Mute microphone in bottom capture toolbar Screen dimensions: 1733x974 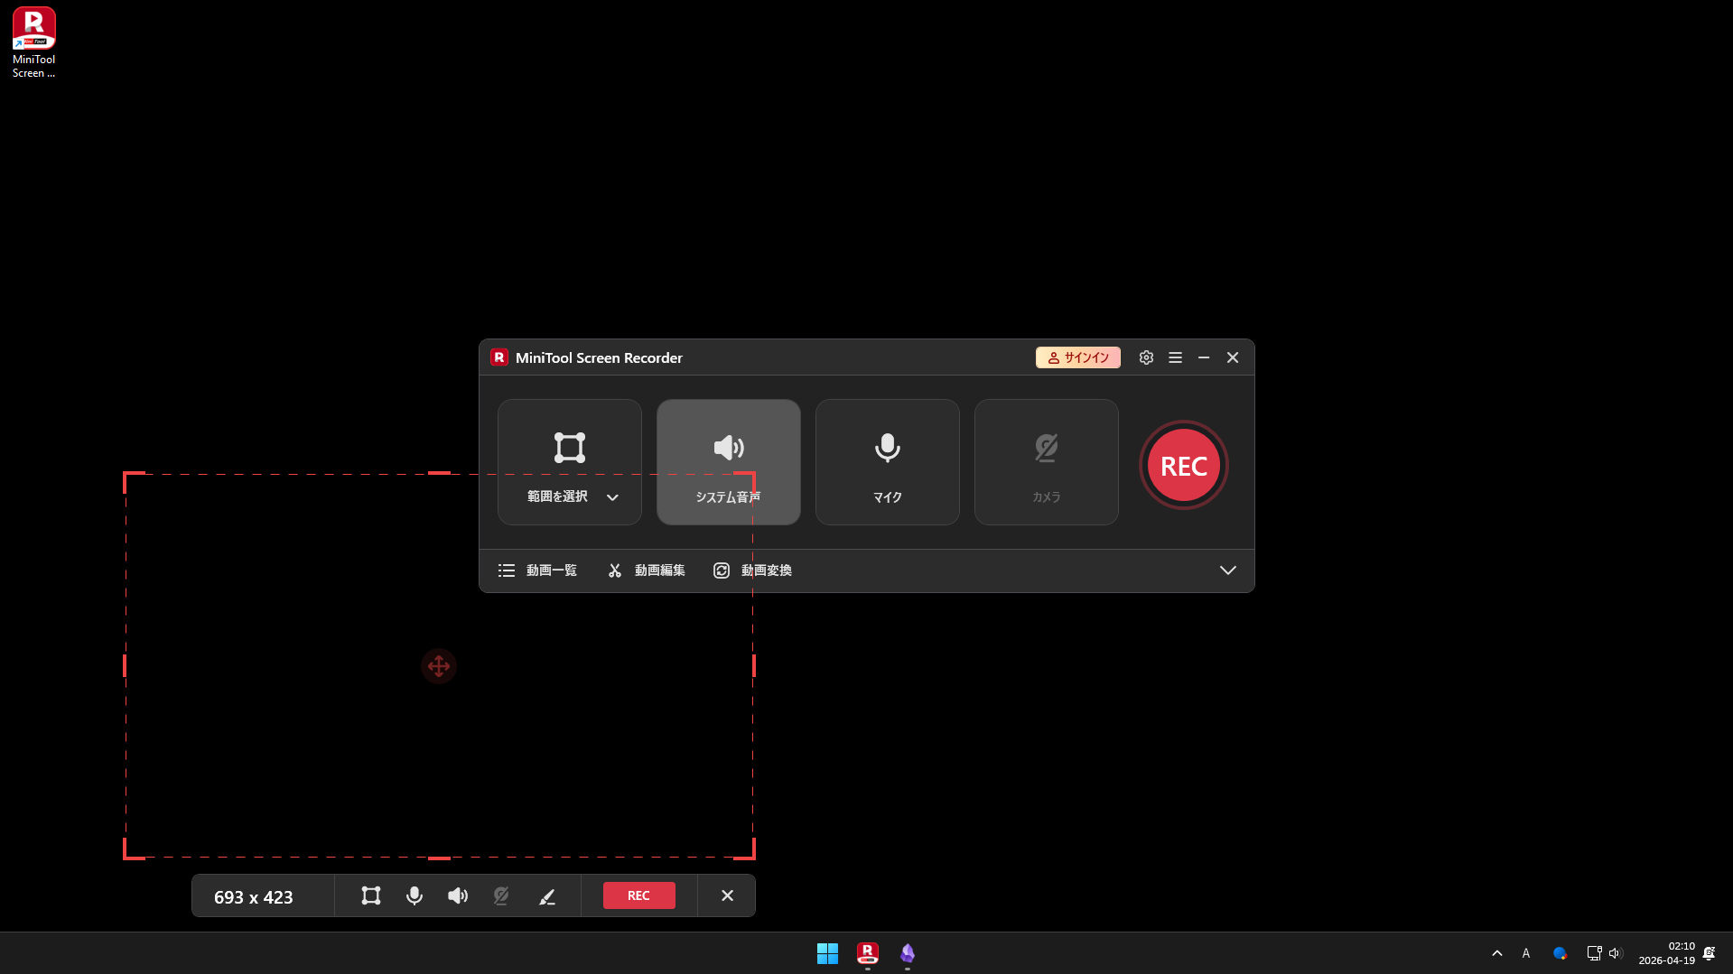(415, 895)
